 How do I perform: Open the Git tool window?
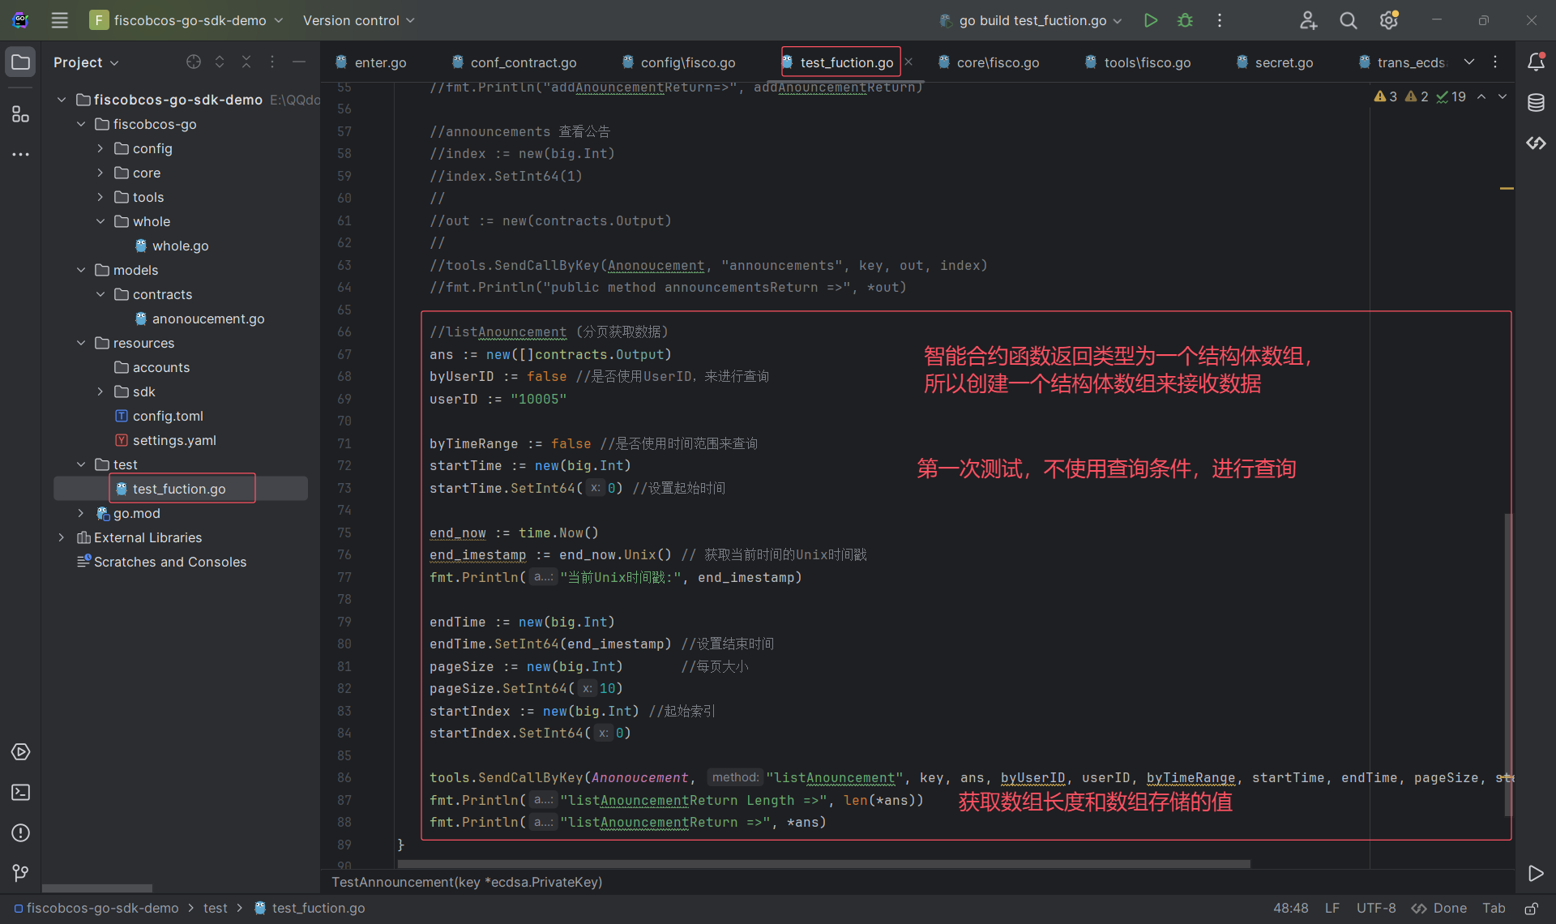[20, 873]
